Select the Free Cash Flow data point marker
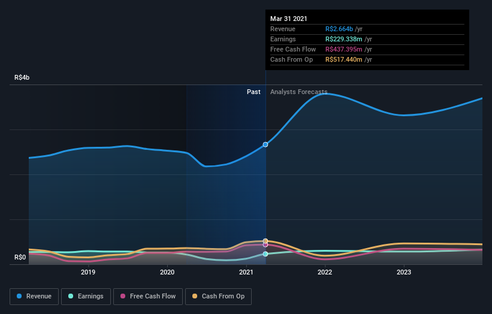Viewport: 492px width, 314px height. pos(265,244)
